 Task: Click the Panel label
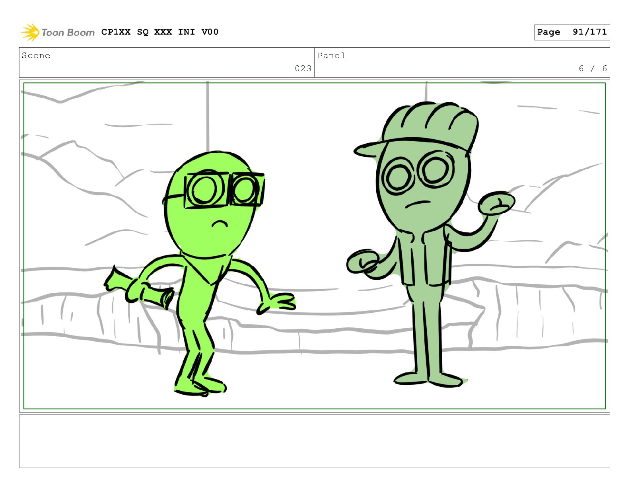pyautogui.click(x=331, y=56)
